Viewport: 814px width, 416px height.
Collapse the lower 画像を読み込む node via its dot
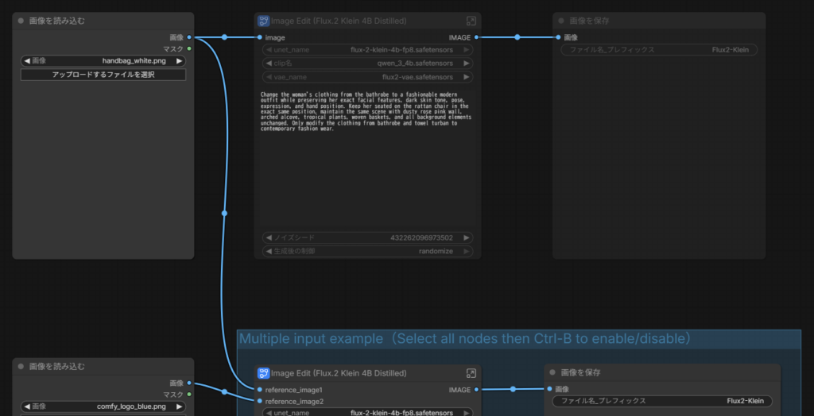(21, 367)
